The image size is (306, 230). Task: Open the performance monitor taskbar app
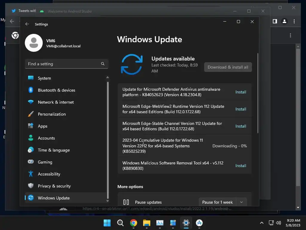(x=160, y=223)
